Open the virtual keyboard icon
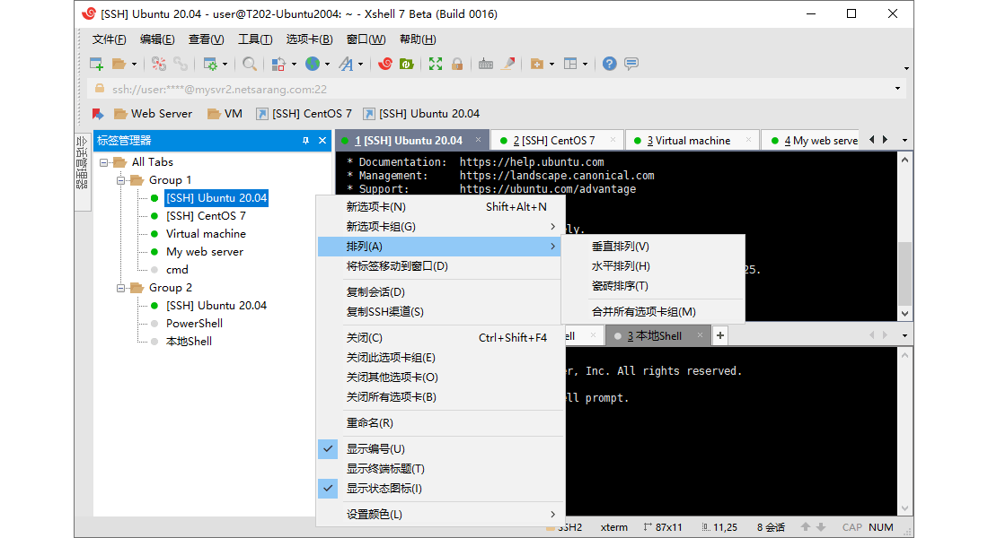This screenshot has width=988, height=538. point(486,64)
